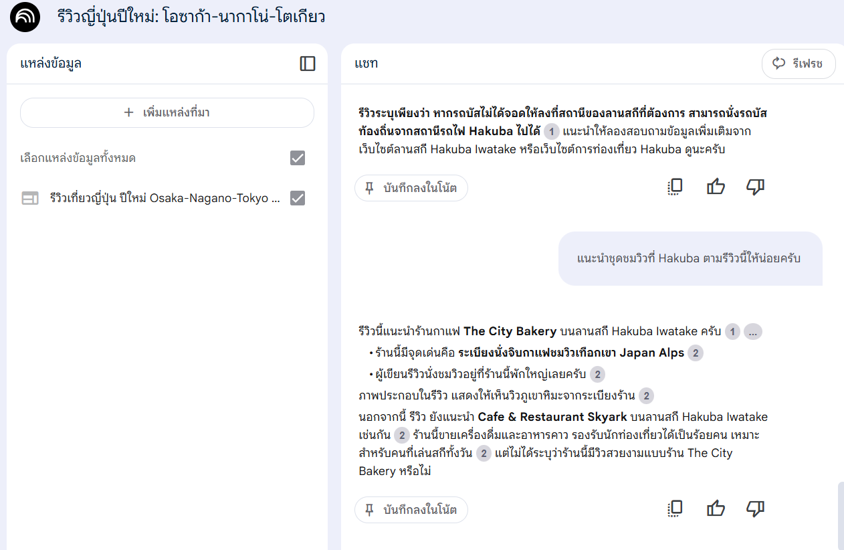Pin the Hakuba viewpoint response to note

point(411,510)
